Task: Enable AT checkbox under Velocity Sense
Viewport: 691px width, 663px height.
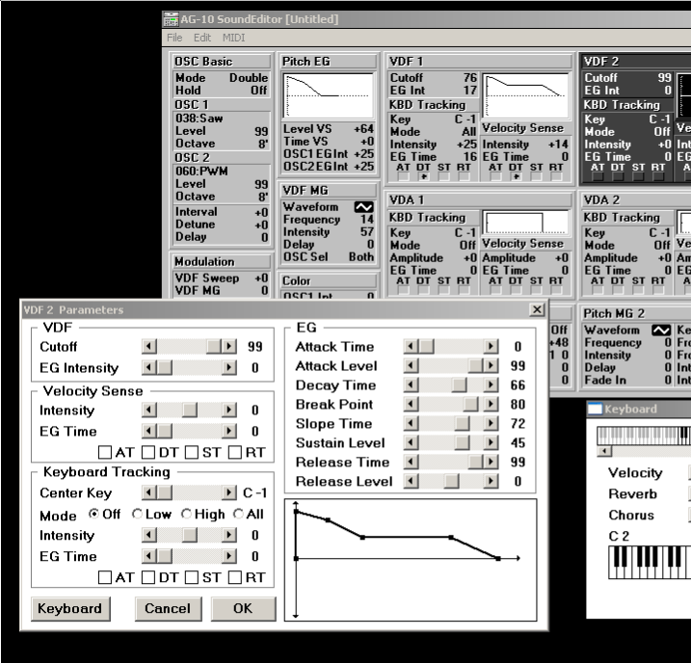Action: 105,452
